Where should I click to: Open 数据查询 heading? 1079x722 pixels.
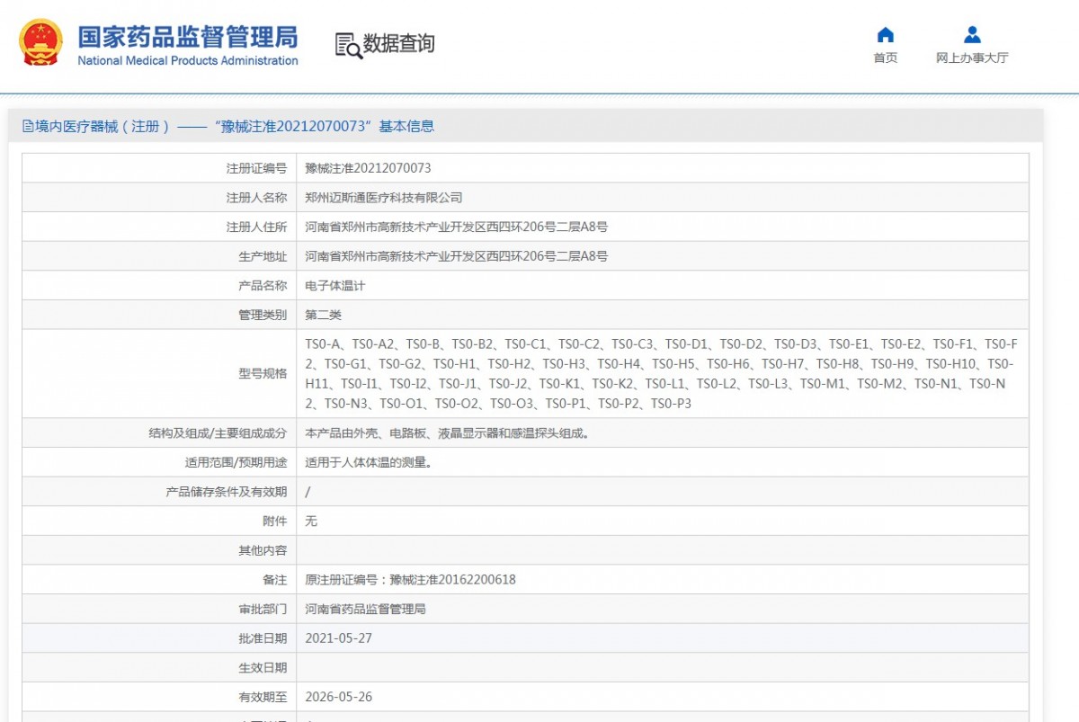coord(398,43)
